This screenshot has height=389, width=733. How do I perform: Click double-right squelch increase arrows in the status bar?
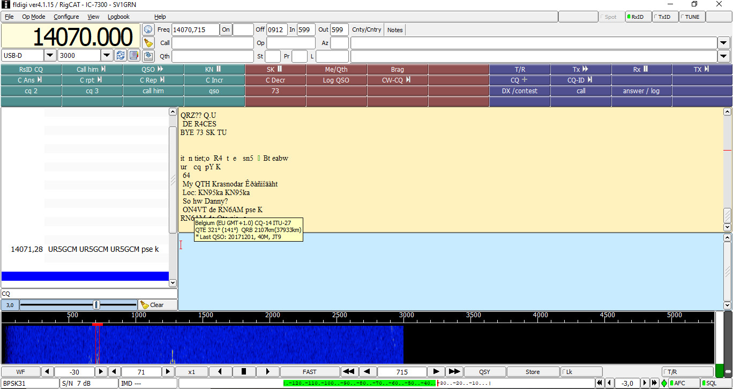[654, 383]
